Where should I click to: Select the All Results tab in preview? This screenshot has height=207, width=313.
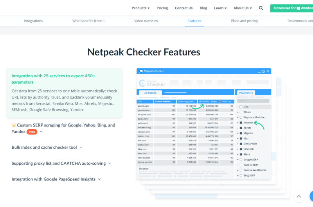click(150, 93)
